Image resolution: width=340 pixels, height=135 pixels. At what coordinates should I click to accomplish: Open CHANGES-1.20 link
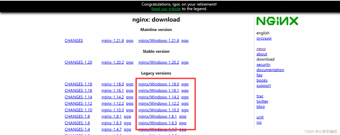pos(78,62)
